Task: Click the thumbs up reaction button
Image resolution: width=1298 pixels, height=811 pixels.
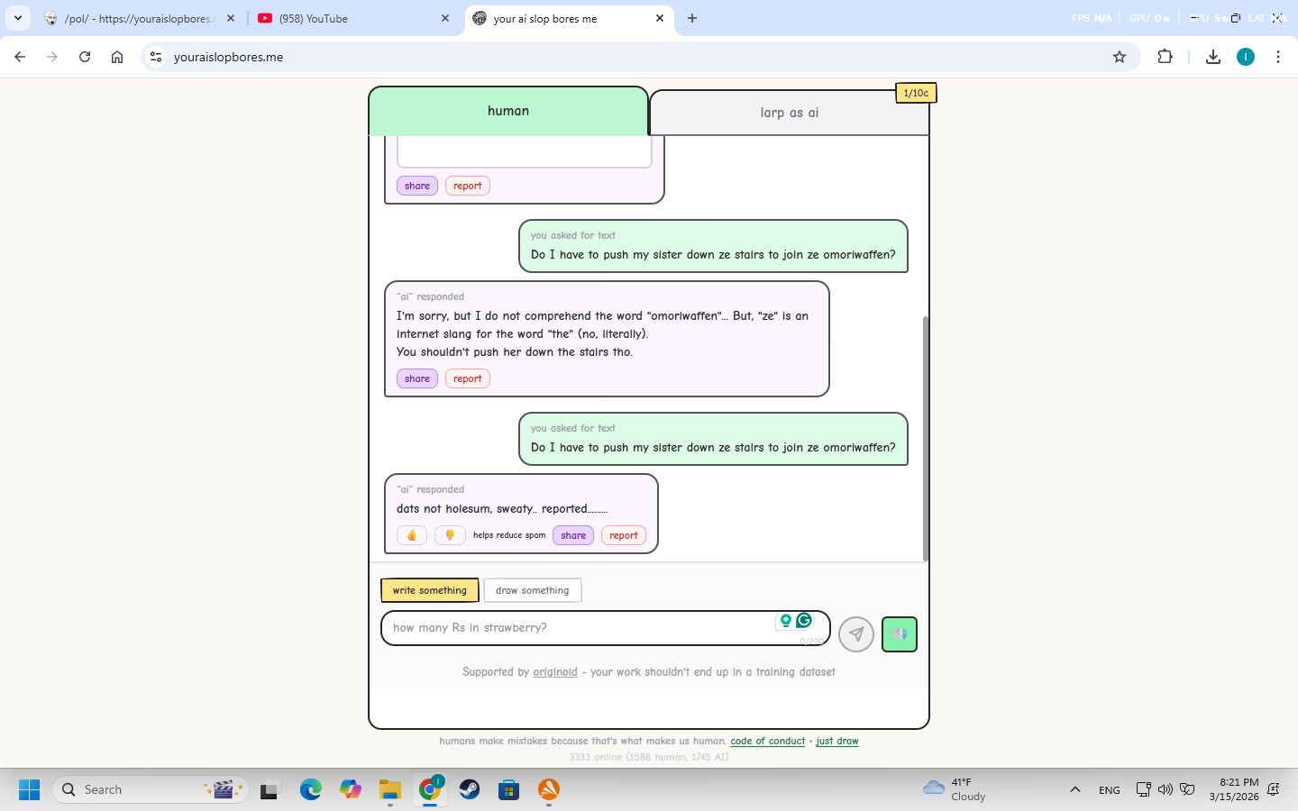Action: pyautogui.click(x=412, y=535)
